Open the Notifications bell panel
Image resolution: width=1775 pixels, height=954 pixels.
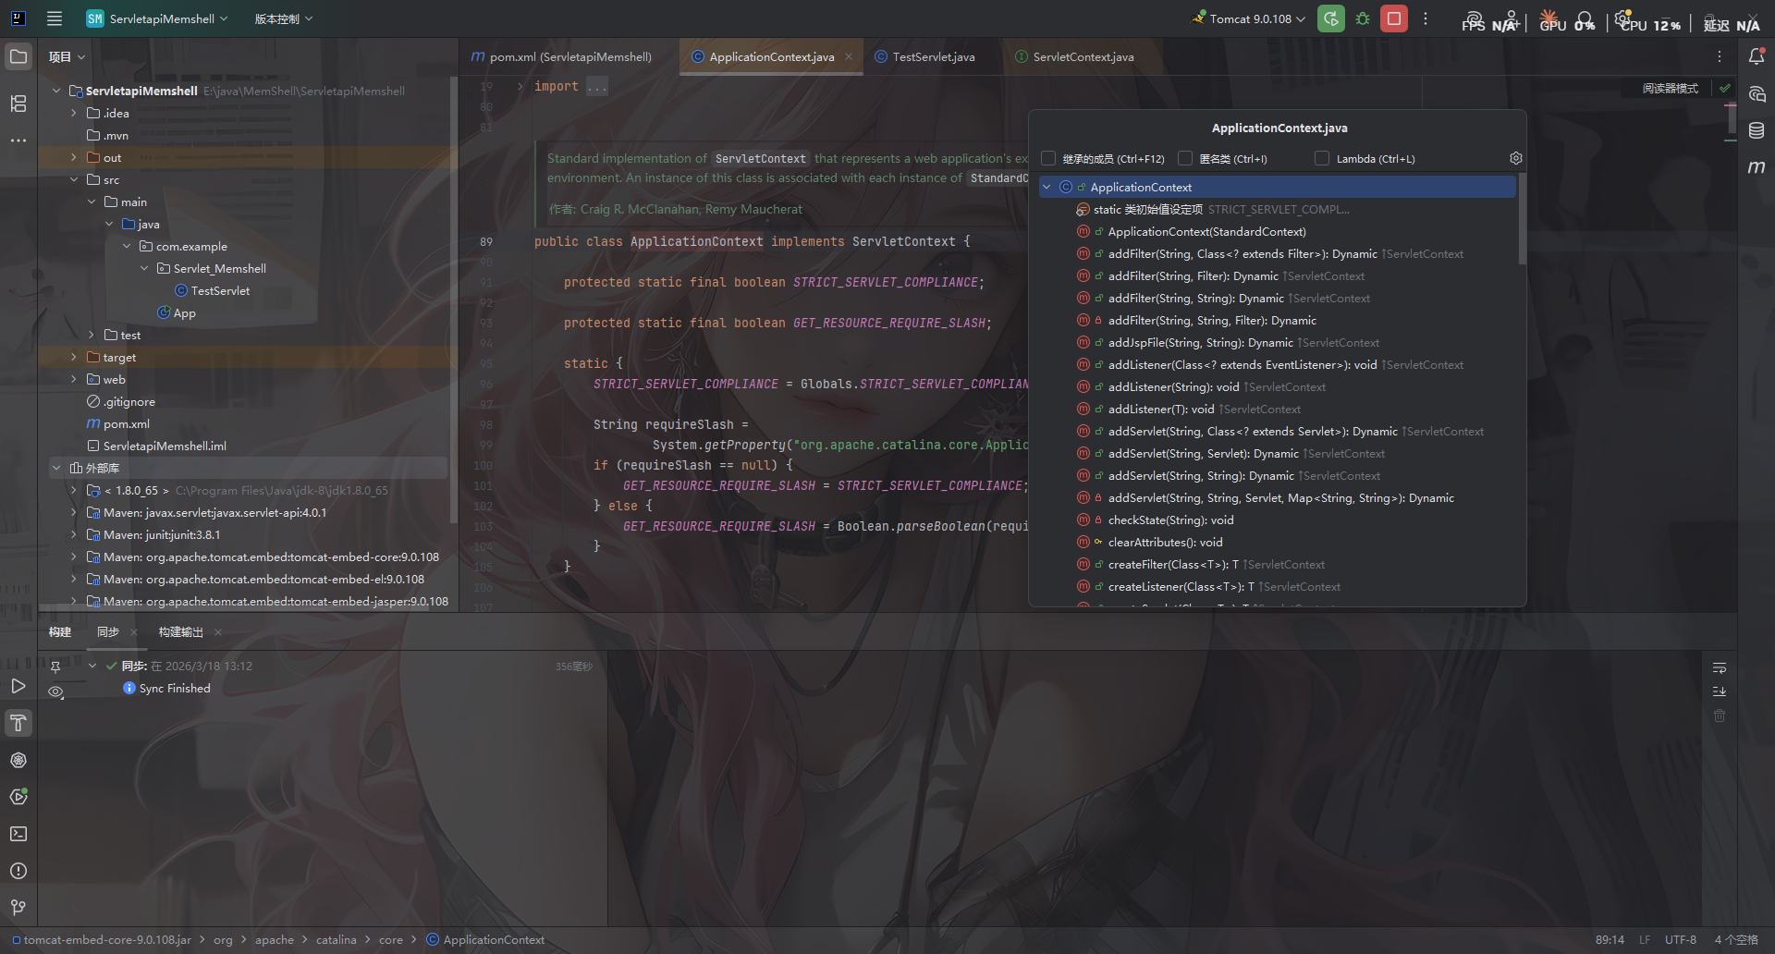[1757, 56]
